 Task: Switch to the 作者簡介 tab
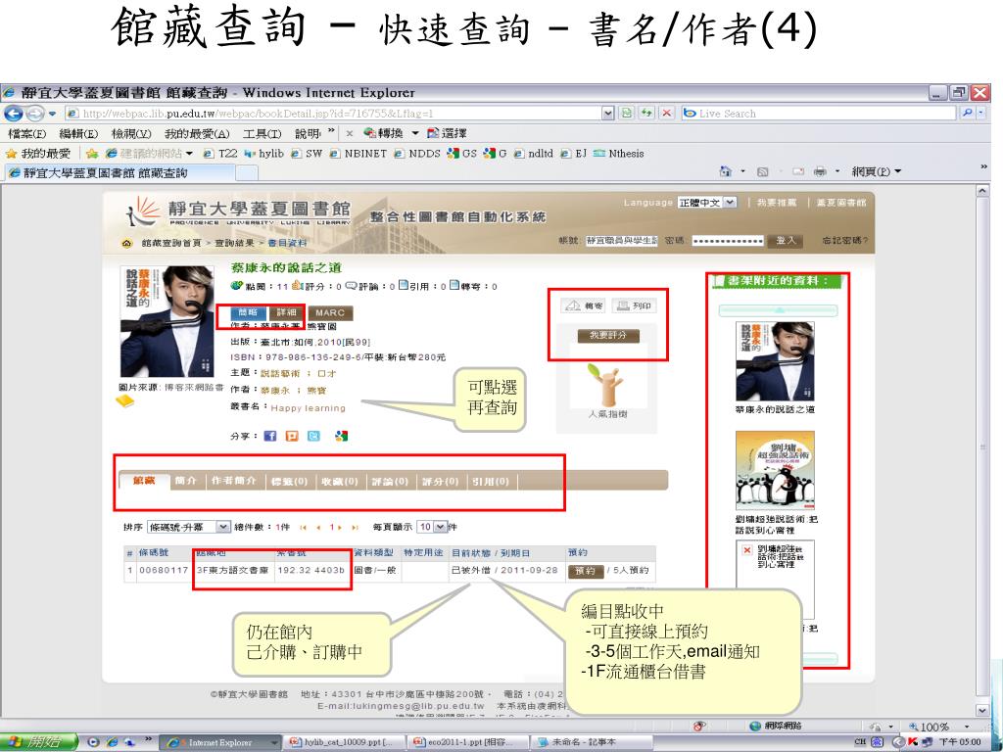click(233, 481)
